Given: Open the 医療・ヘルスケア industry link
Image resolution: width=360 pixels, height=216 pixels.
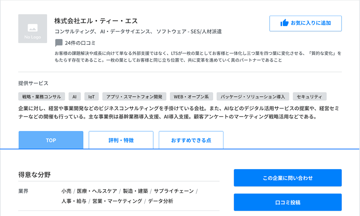Looking at the screenshot, I should [97, 191].
